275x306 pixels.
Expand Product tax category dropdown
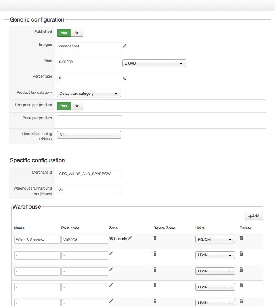89,93
